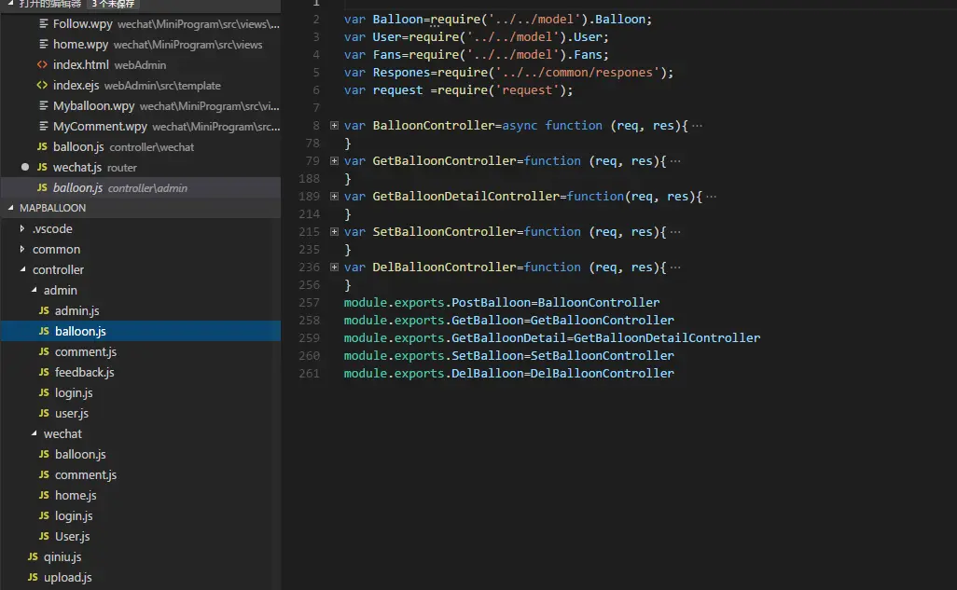Click the 'request' require string

point(527,90)
